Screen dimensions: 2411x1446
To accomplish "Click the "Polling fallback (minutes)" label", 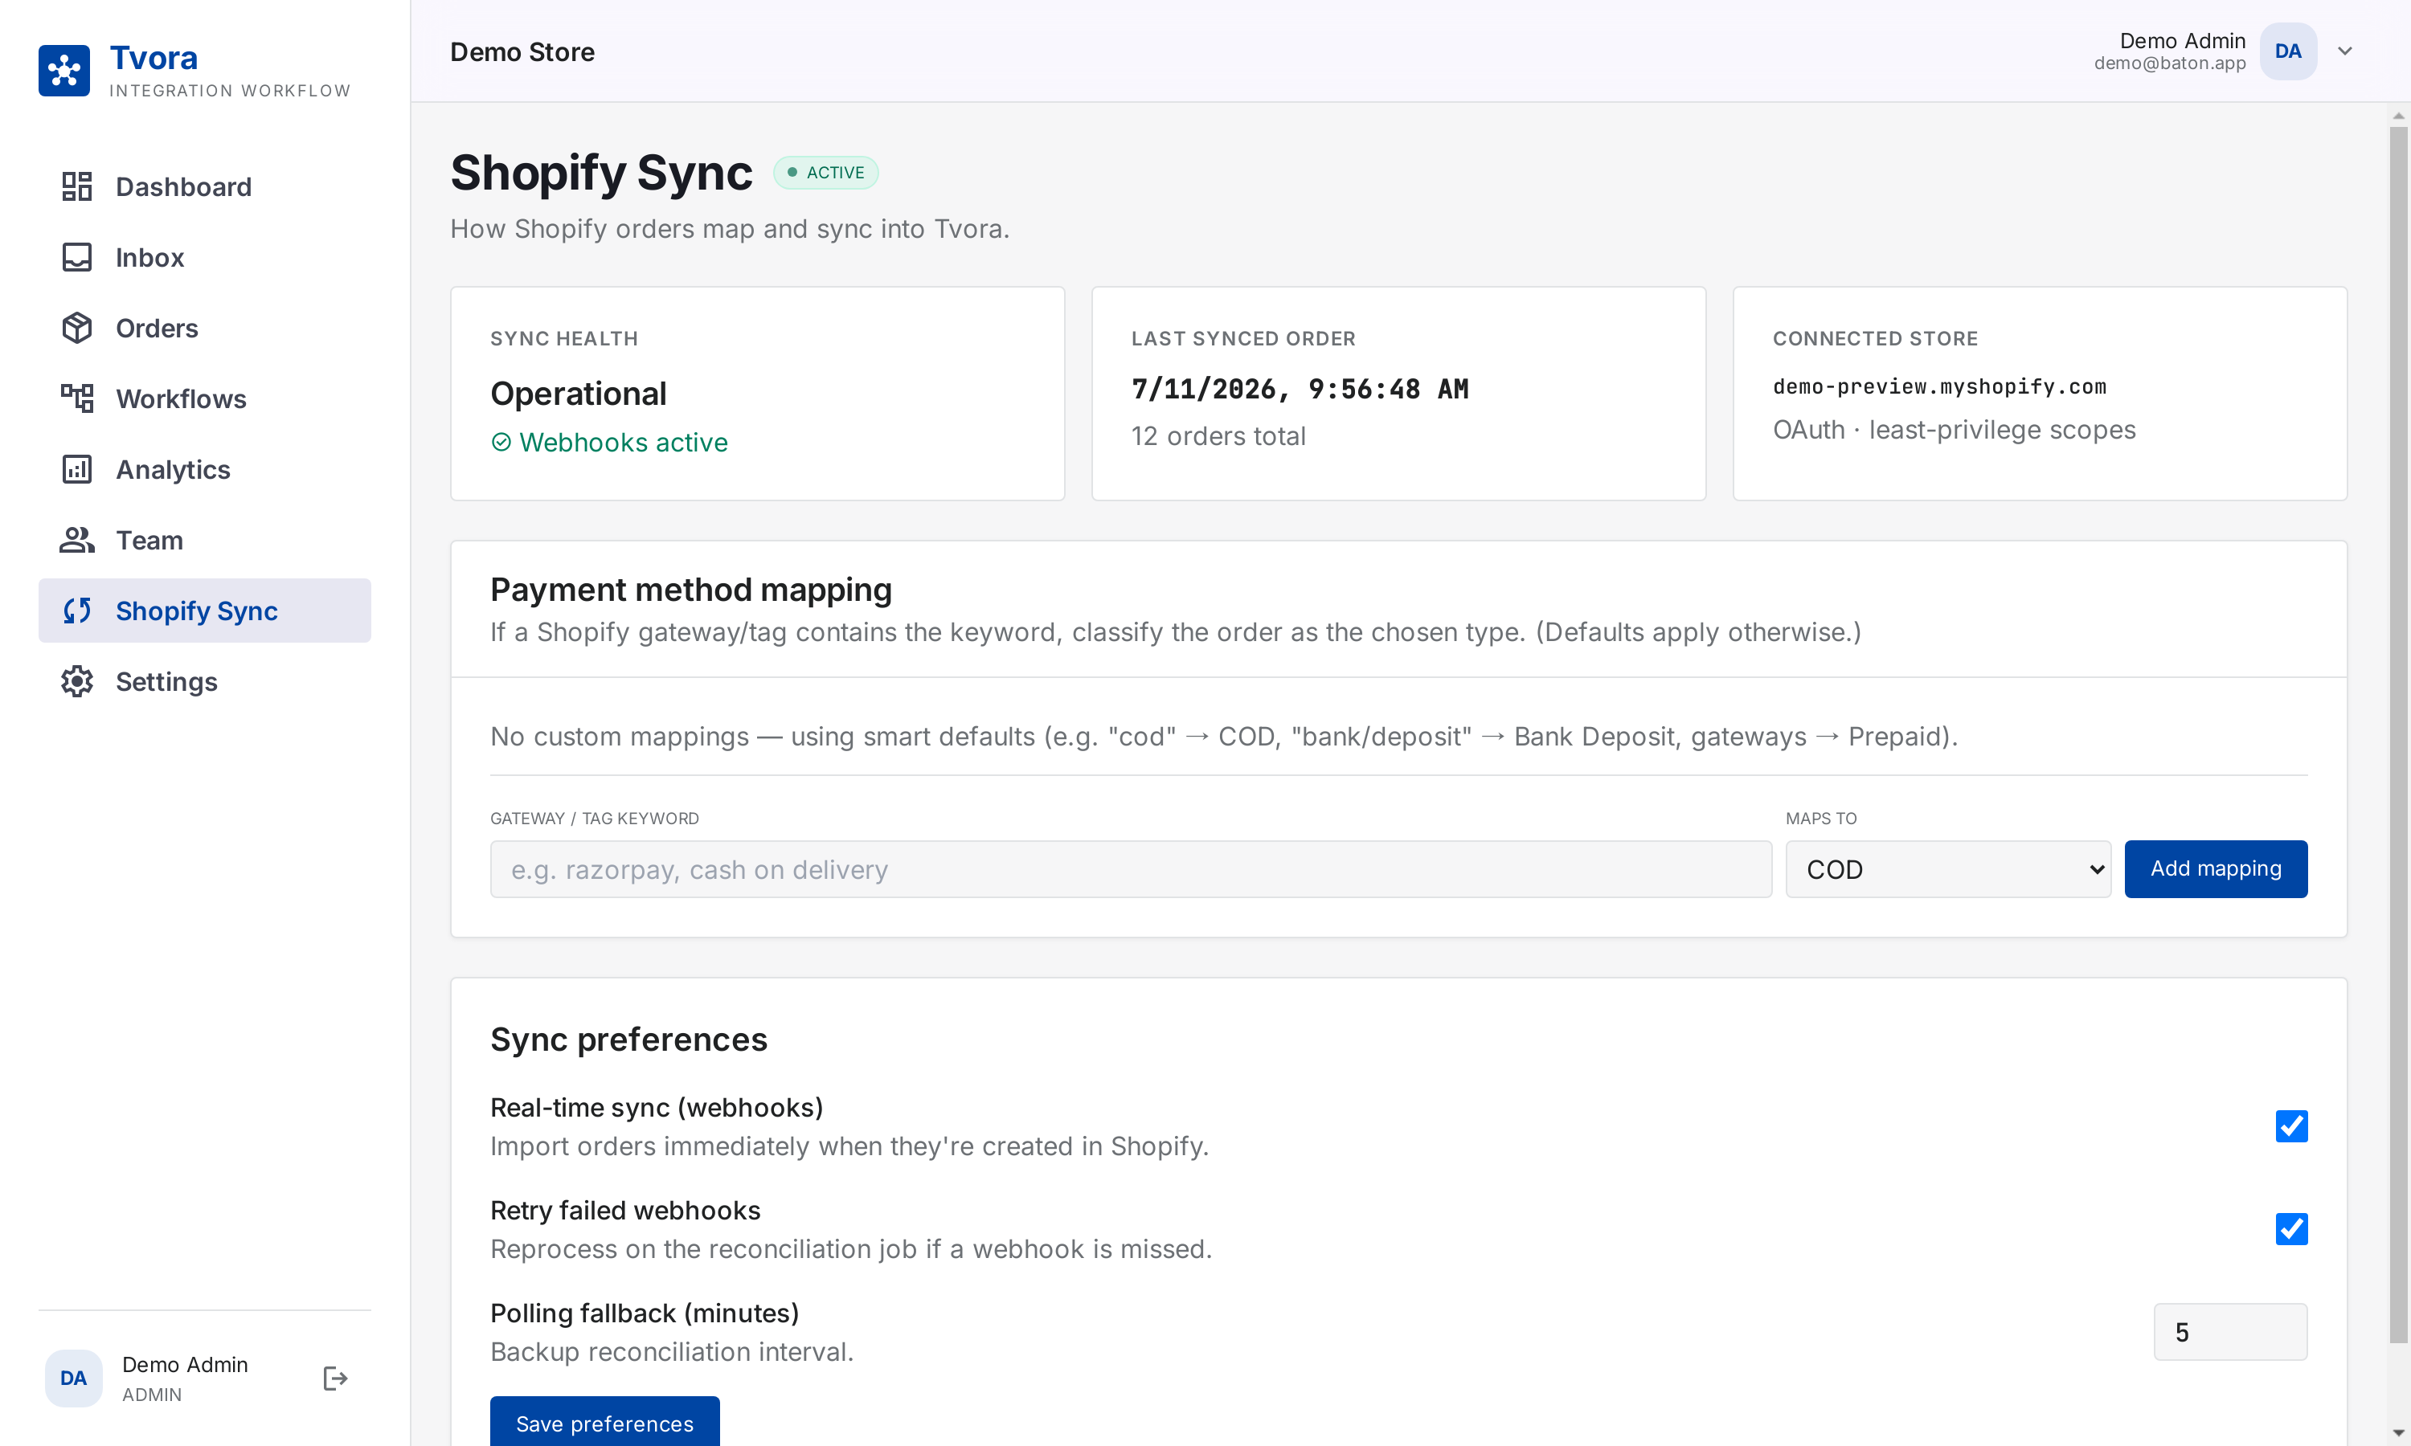I will click(645, 1313).
